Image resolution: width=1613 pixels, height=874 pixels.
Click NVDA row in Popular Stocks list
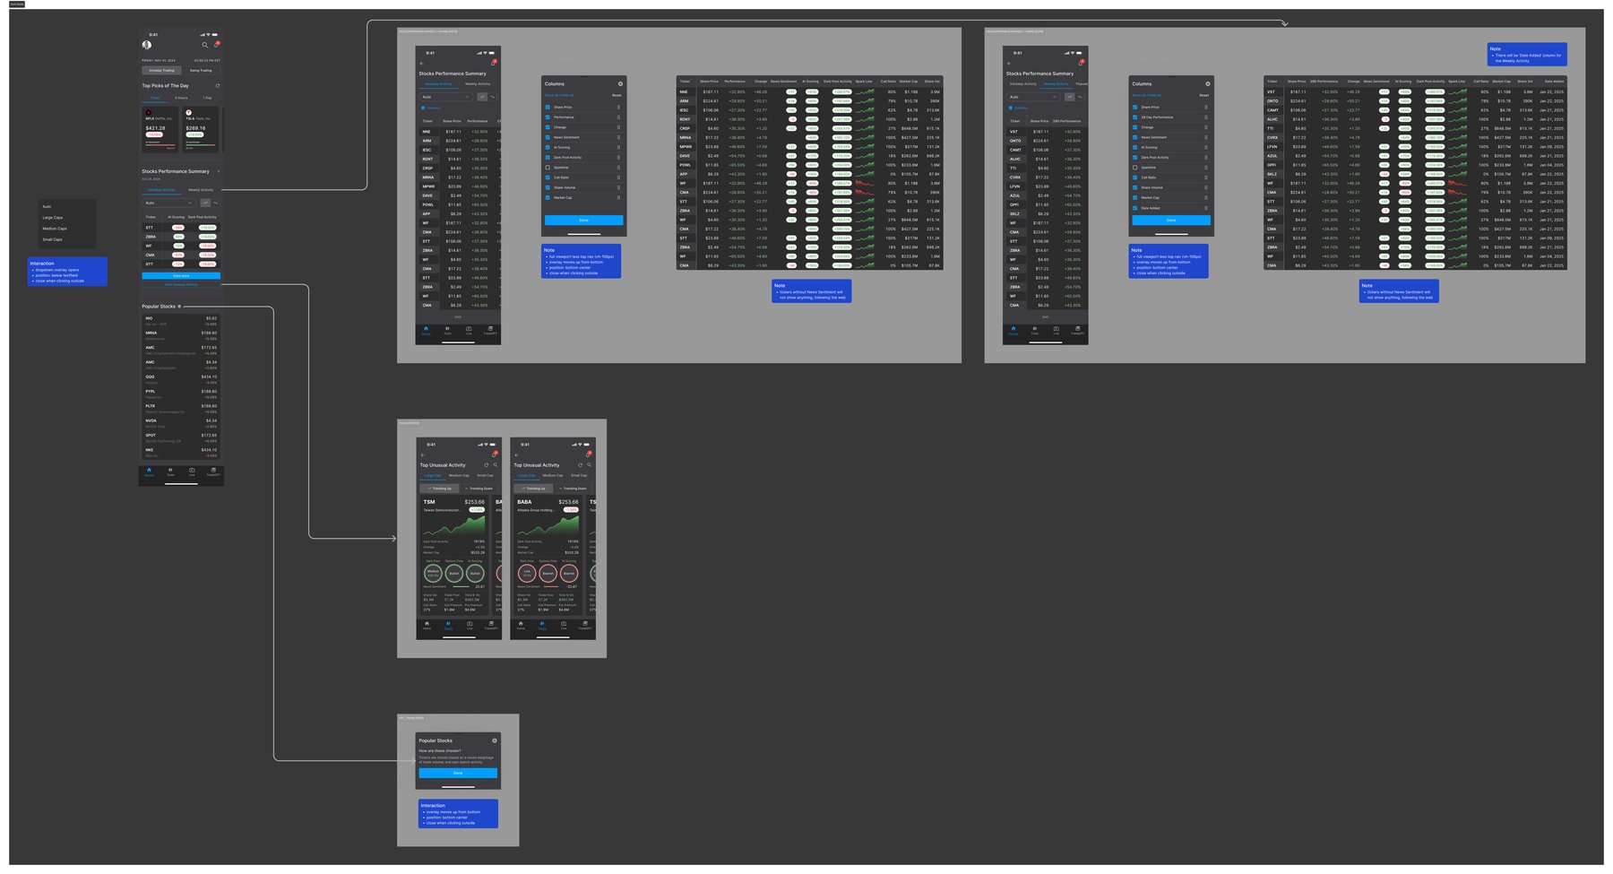coord(181,422)
